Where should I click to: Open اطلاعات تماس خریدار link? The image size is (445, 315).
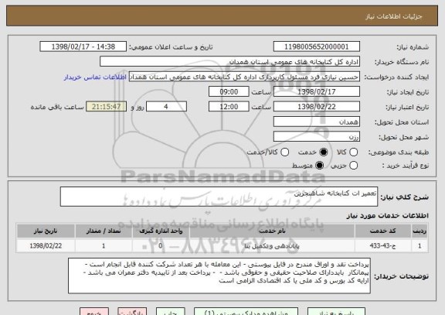(95, 77)
